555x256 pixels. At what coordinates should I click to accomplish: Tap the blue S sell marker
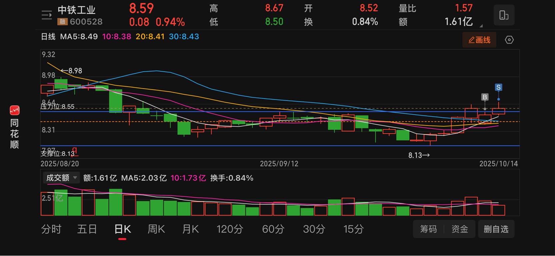(498, 88)
